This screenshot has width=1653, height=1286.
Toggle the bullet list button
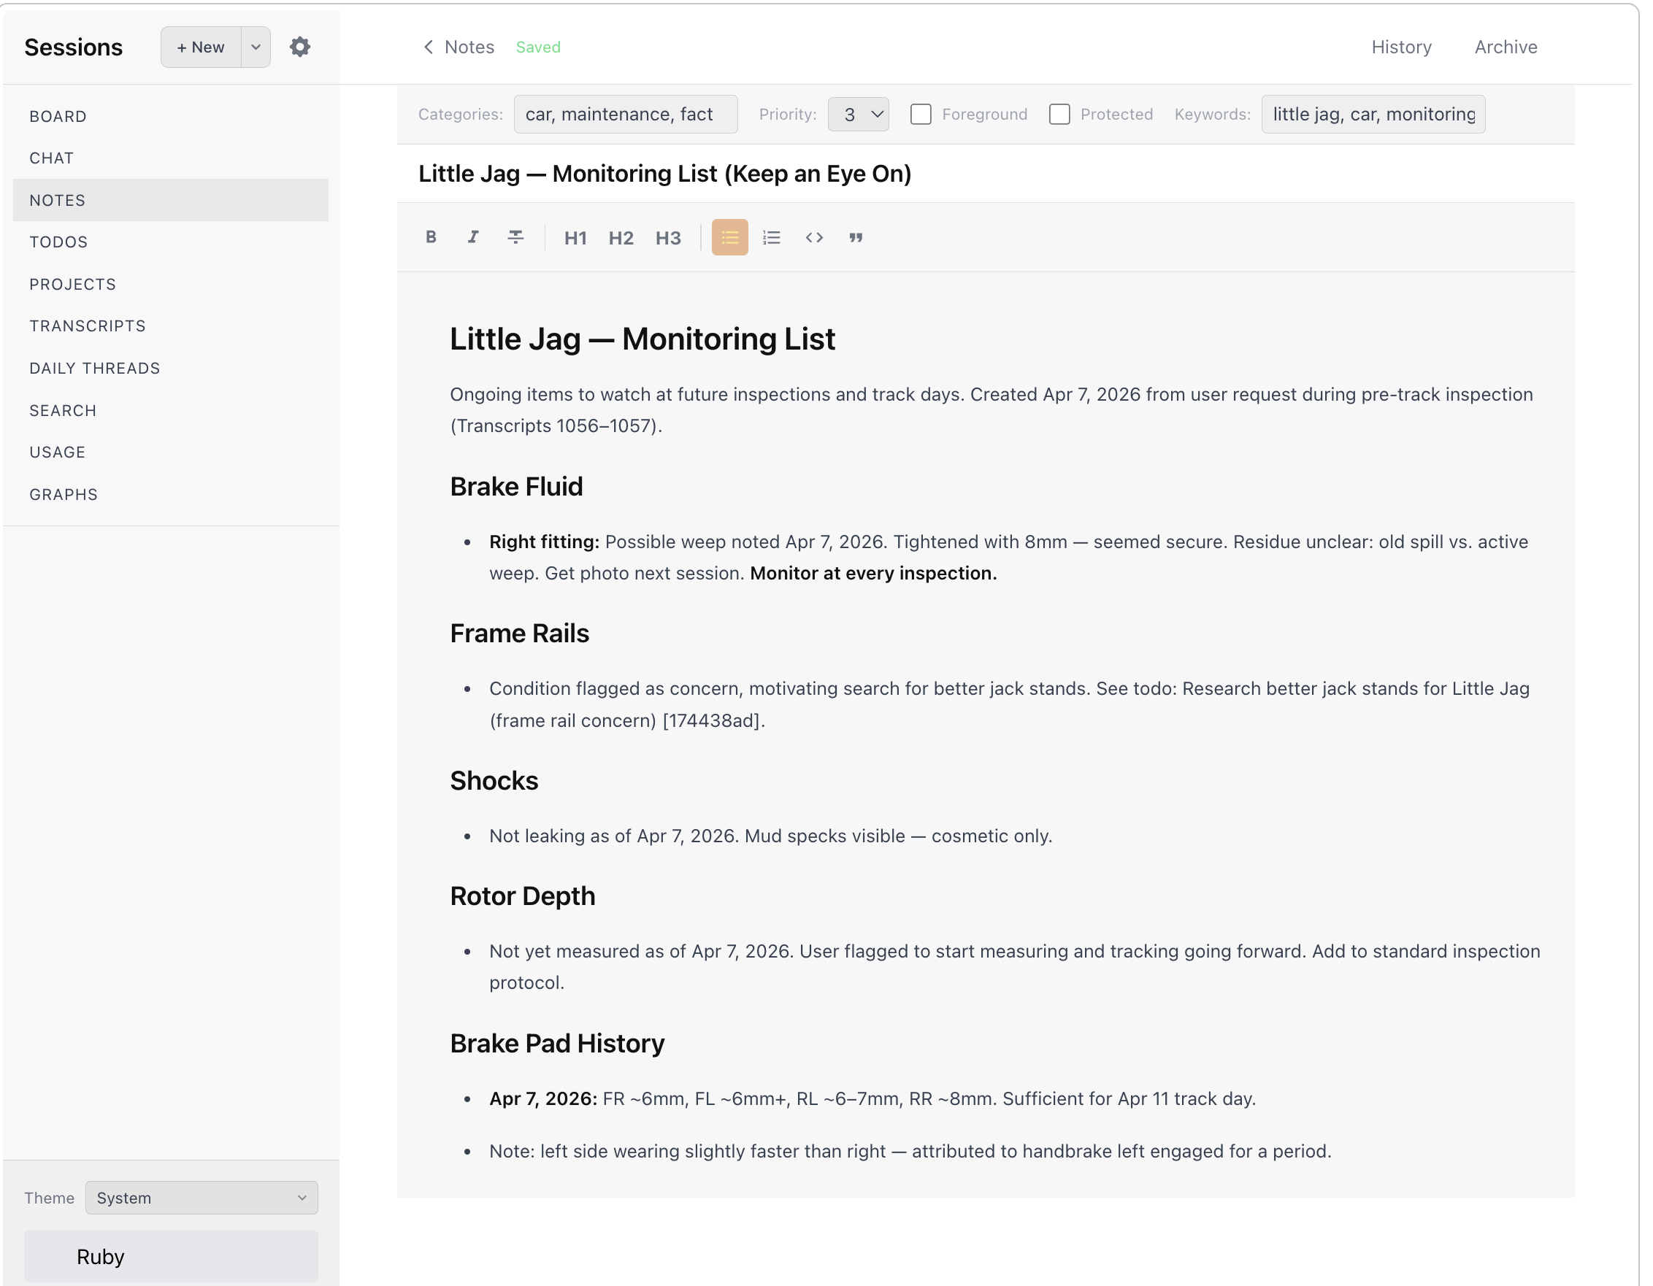coord(729,237)
